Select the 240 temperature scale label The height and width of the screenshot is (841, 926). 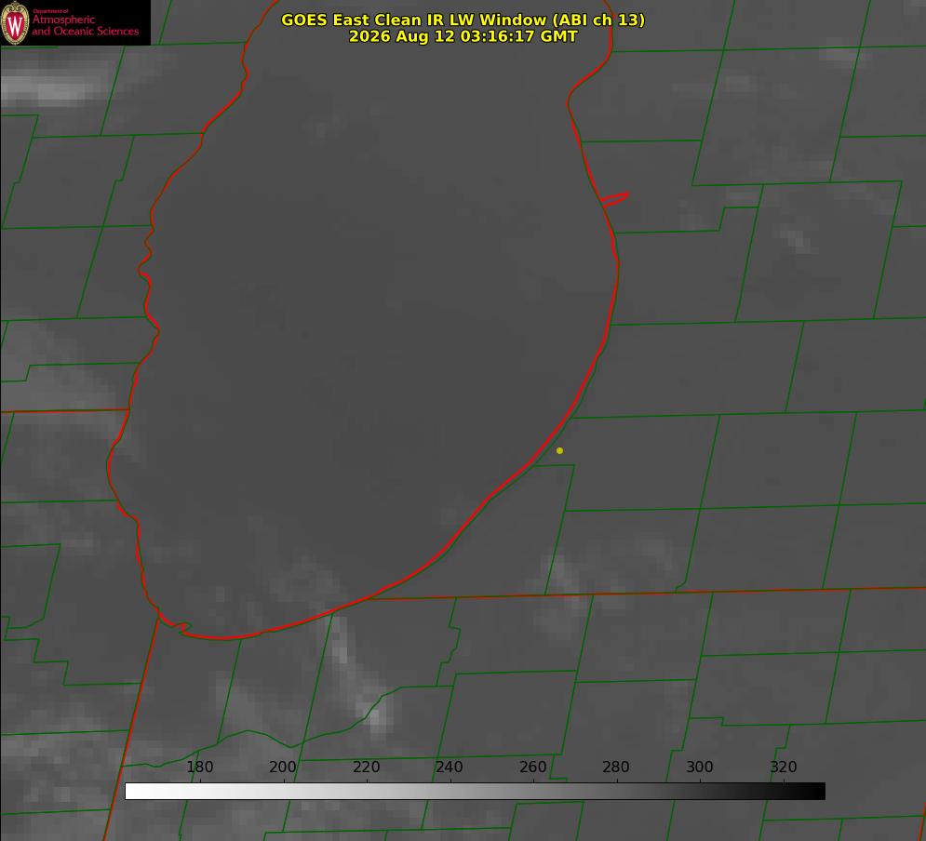(450, 767)
